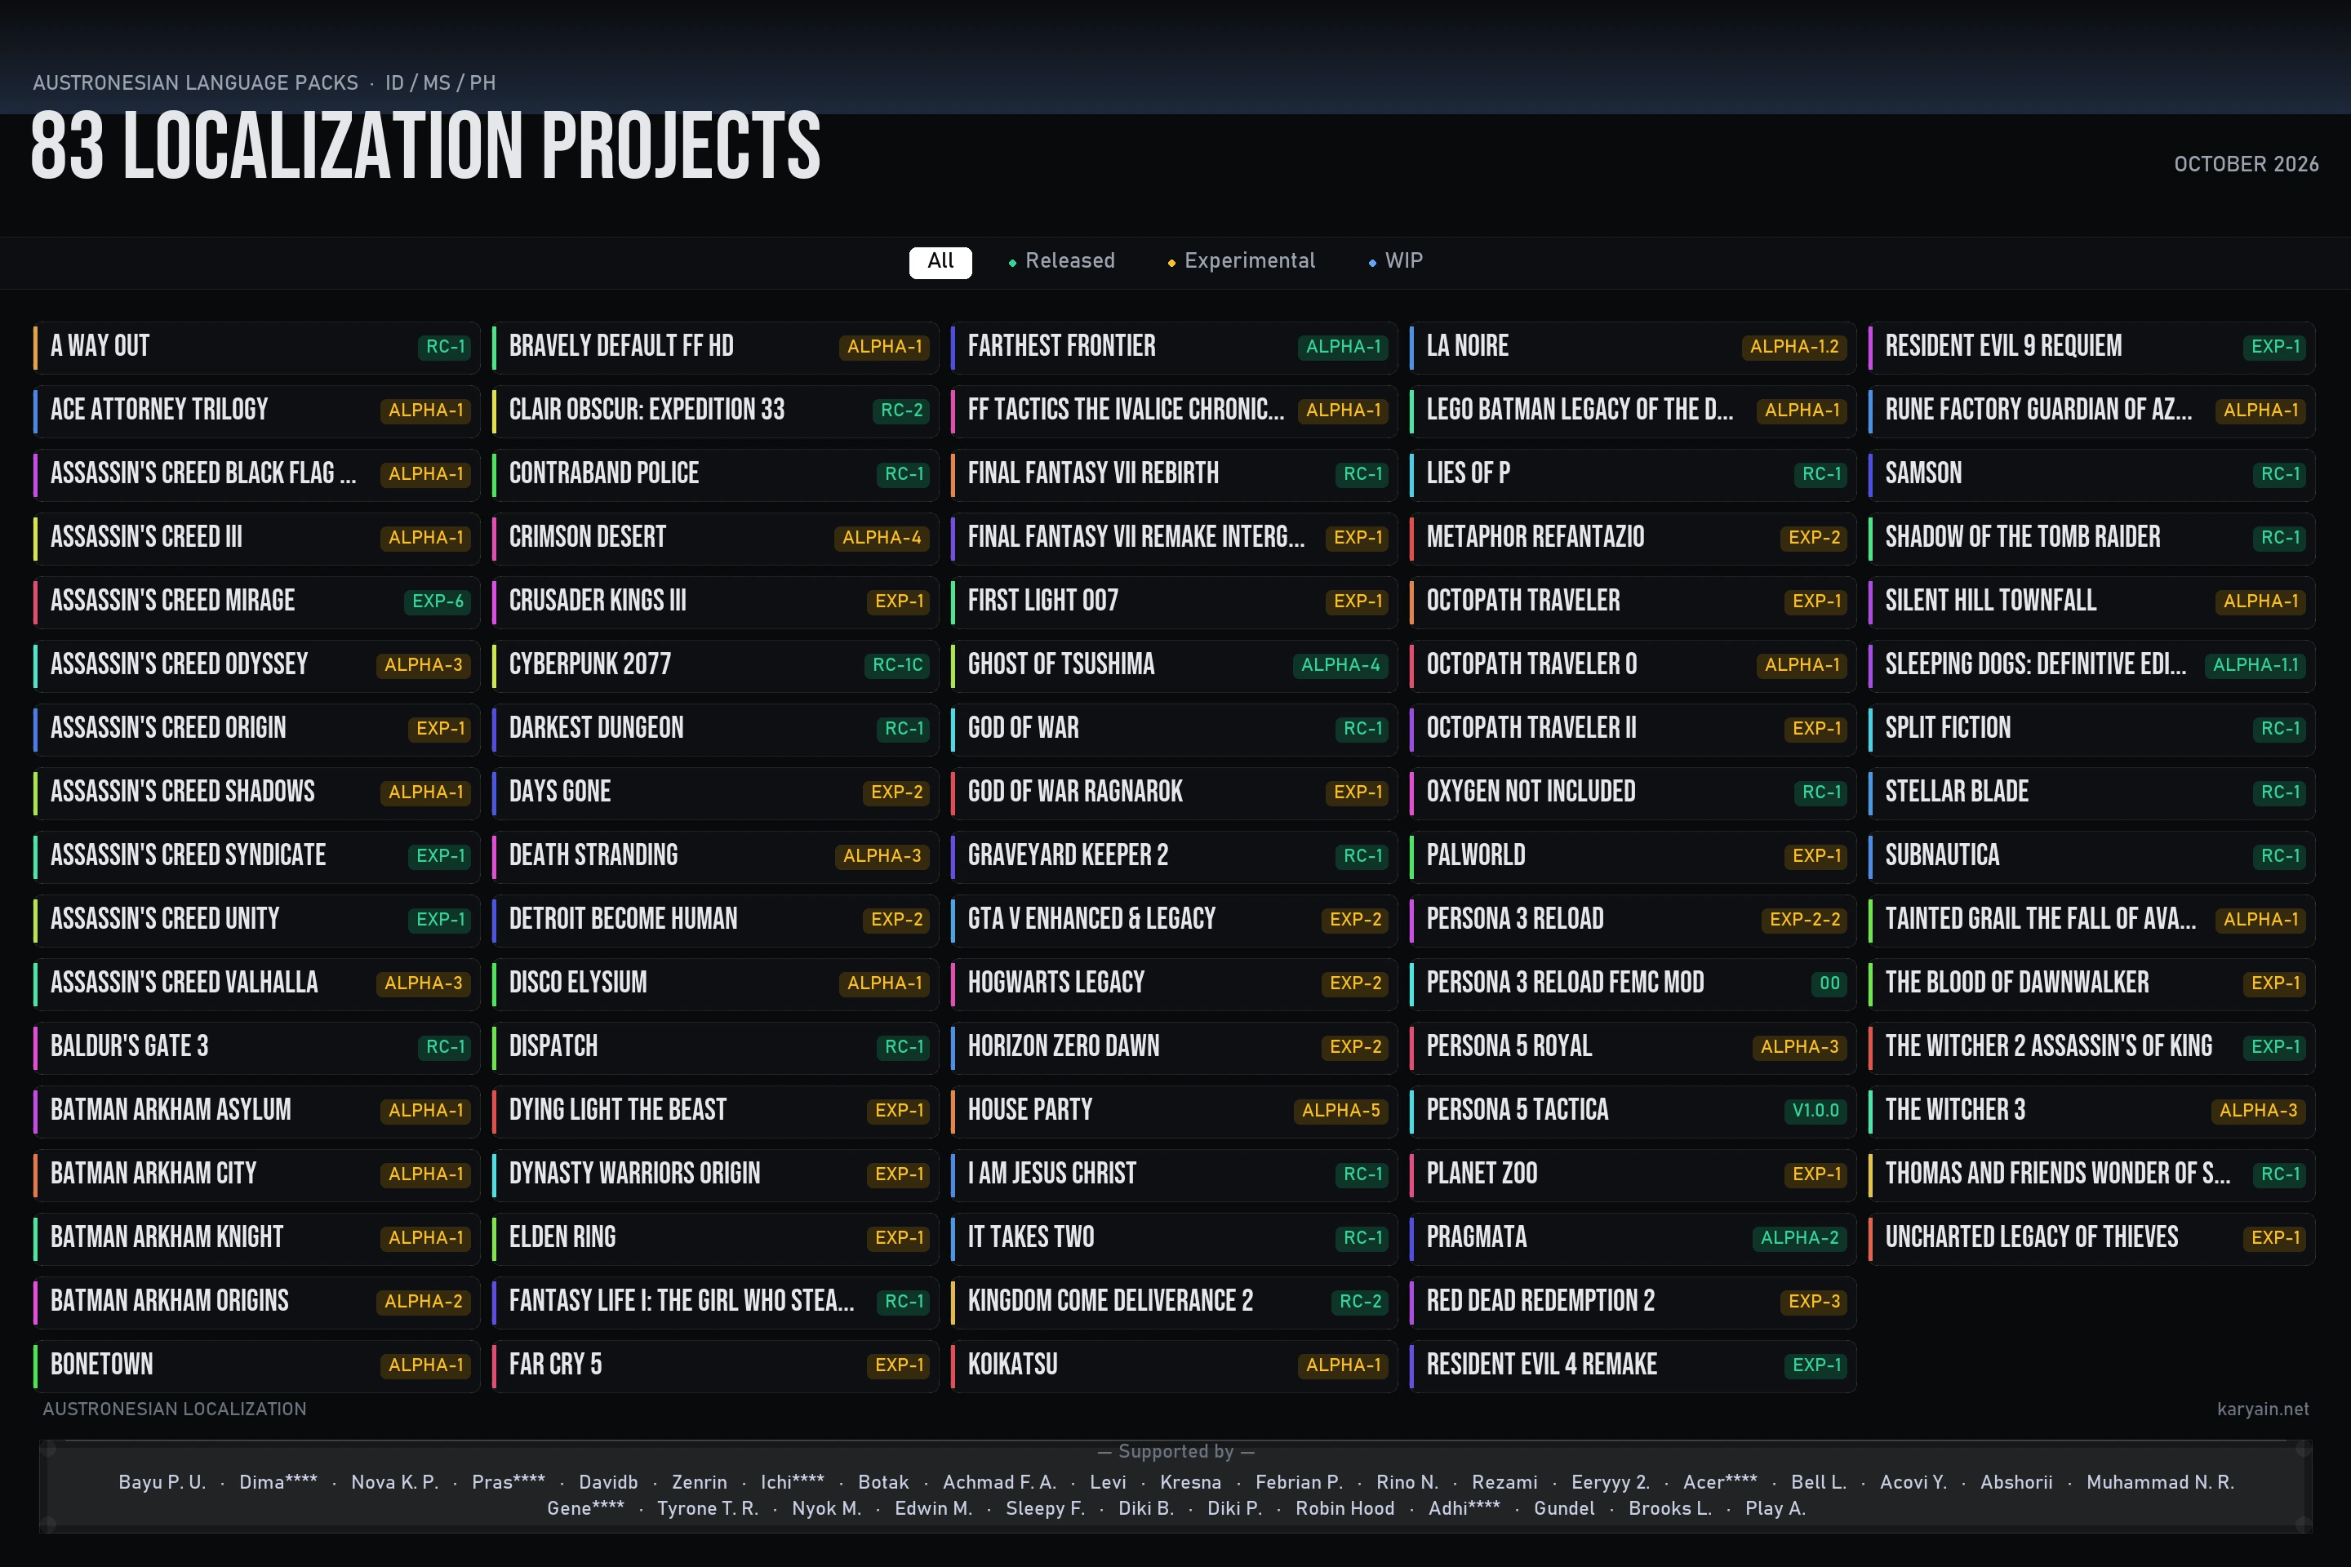This screenshot has width=2351, height=1567.
Task: Click the Bonetown entry
Action: (257, 1366)
